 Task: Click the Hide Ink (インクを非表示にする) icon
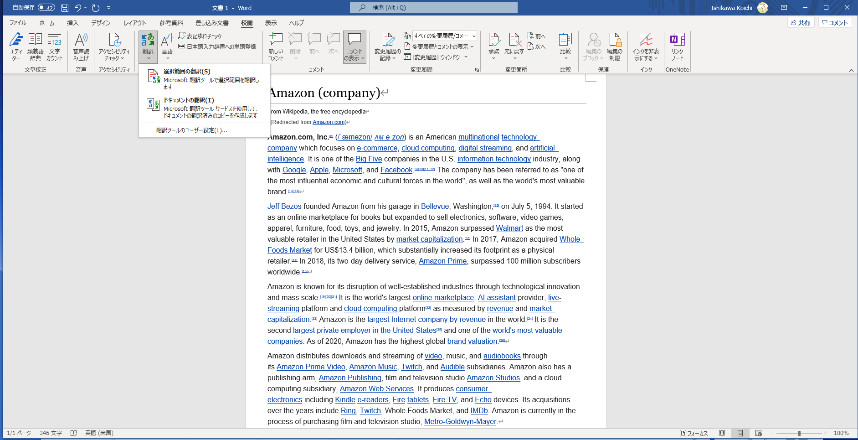pos(646,40)
